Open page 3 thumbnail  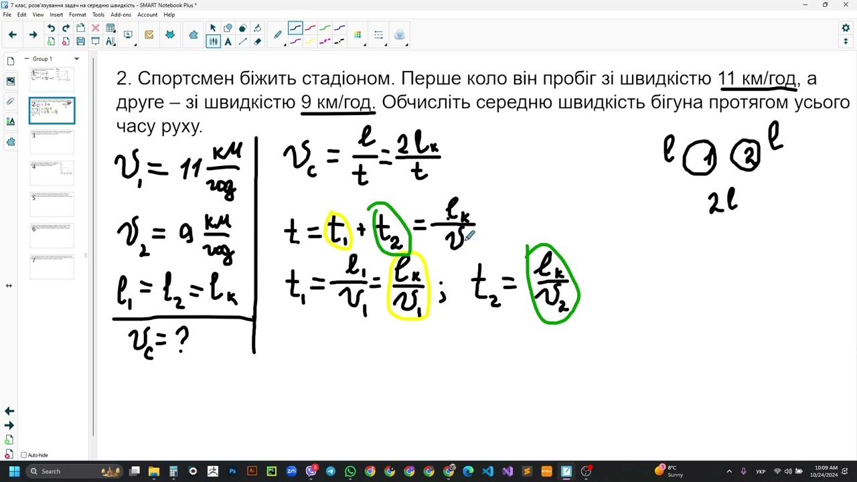pyautogui.click(x=52, y=141)
